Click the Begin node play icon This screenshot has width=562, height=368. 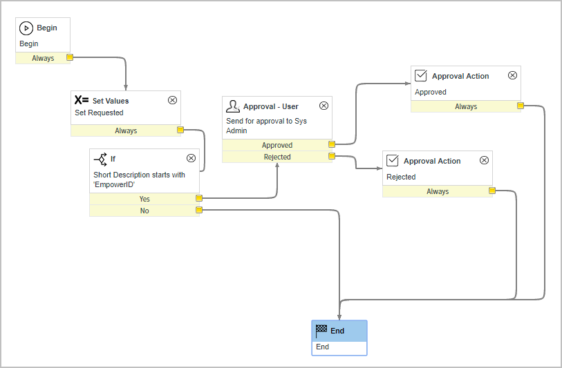pyautogui.click(x=26, y=28)
